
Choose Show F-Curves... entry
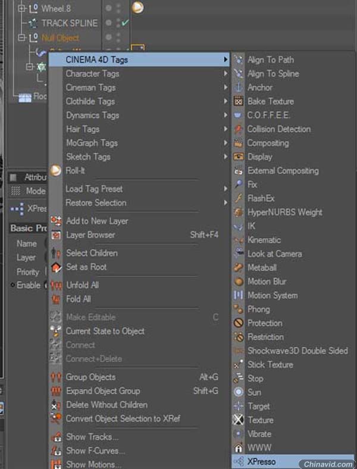(139, 451)
